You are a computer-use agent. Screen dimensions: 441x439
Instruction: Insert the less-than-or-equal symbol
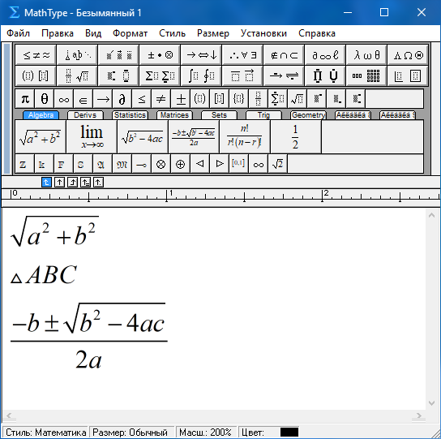[x=142, y=99]
